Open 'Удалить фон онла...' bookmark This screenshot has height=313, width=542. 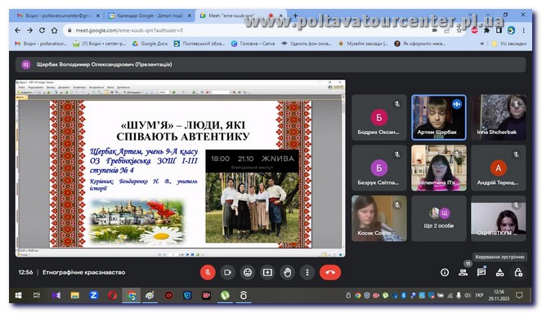click(307, 43)
